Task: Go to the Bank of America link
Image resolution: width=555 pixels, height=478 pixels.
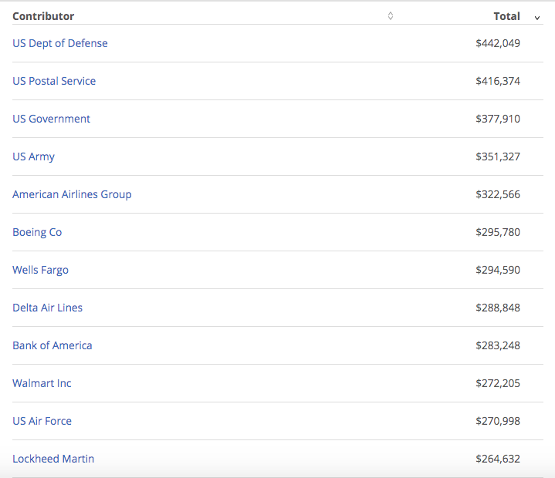Action: tap(52, 345)
